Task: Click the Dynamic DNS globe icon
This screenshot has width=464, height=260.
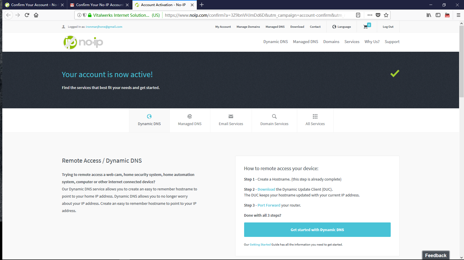Action: 149,116
